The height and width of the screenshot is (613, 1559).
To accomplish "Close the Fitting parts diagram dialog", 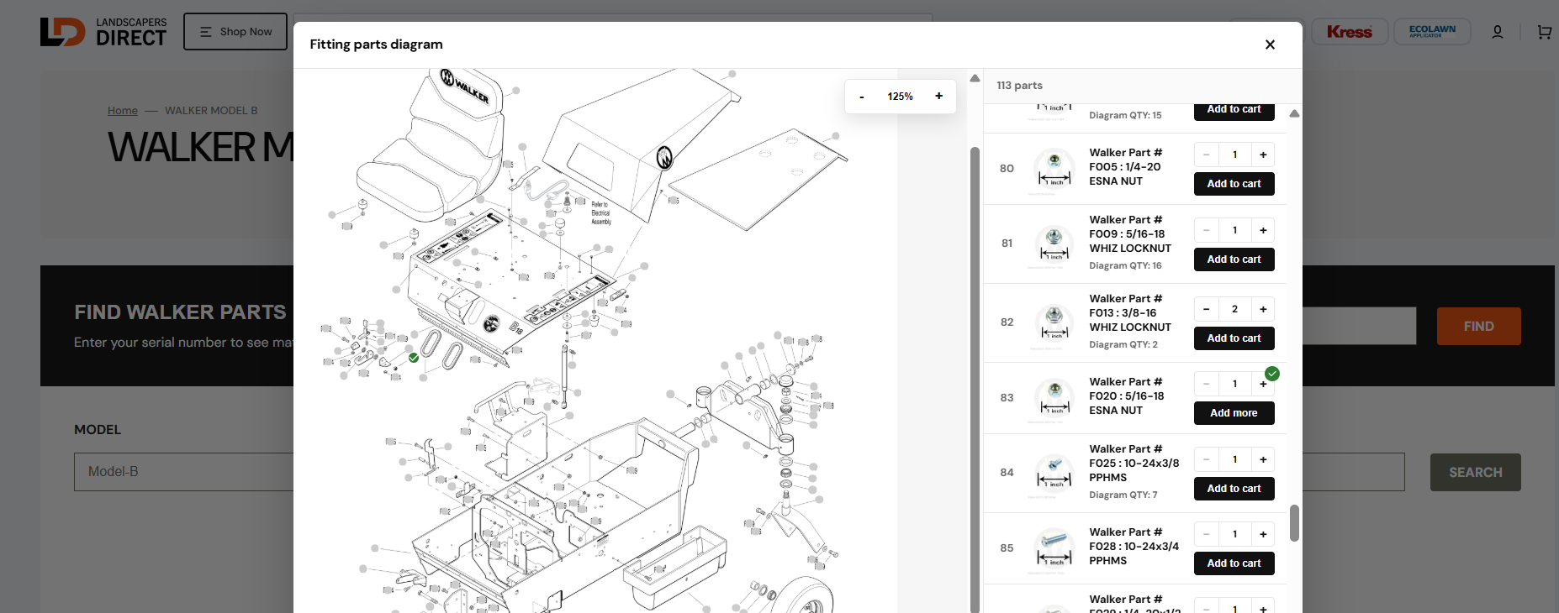I will (x=1270, y=45).
